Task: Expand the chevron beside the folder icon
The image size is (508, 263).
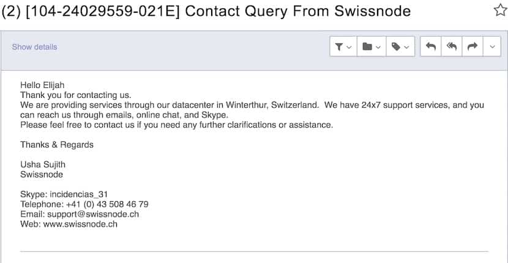Action: point(378,47)
